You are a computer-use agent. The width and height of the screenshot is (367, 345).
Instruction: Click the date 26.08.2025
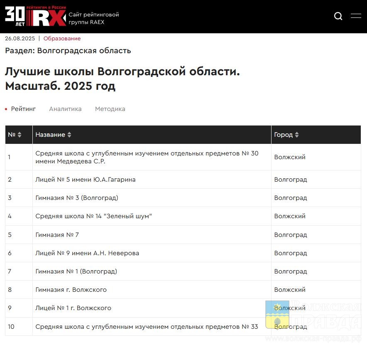click(x=20, y=38)
